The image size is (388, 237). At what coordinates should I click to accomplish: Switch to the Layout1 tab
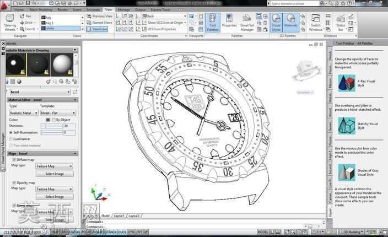(x=119, y=216)
